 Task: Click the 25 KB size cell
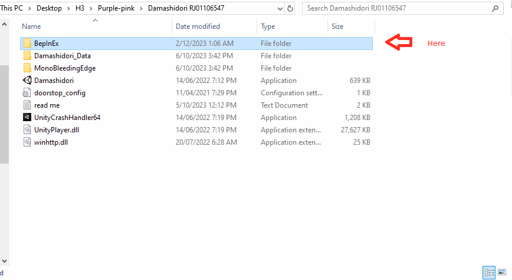click(x=362, y=142)
